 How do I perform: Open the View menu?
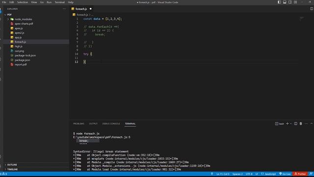(x=34, y=2)
